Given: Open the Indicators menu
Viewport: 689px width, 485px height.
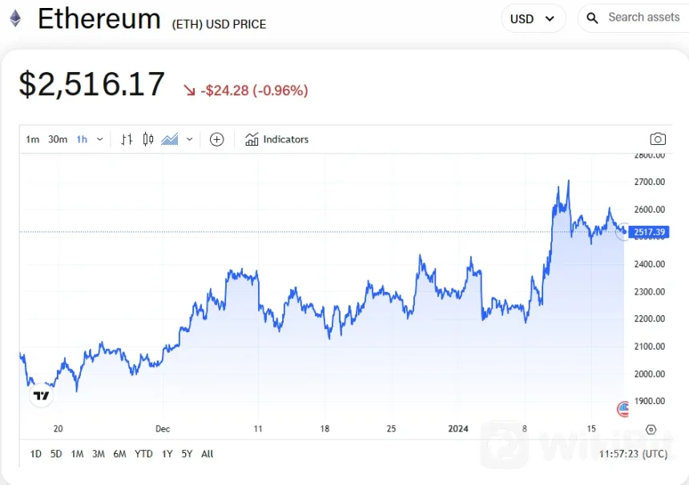Looking at the screenshot, I should point(276,139).
